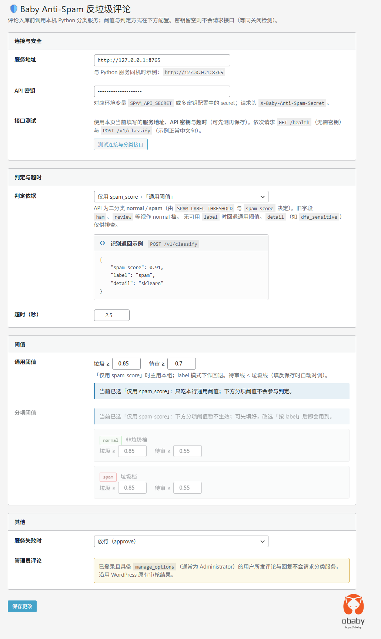Screen dimensions: 381x639
Task: Edit the 通用阈值 待审 threshold field
Action: pyautogui.click(x=181, y=364)
